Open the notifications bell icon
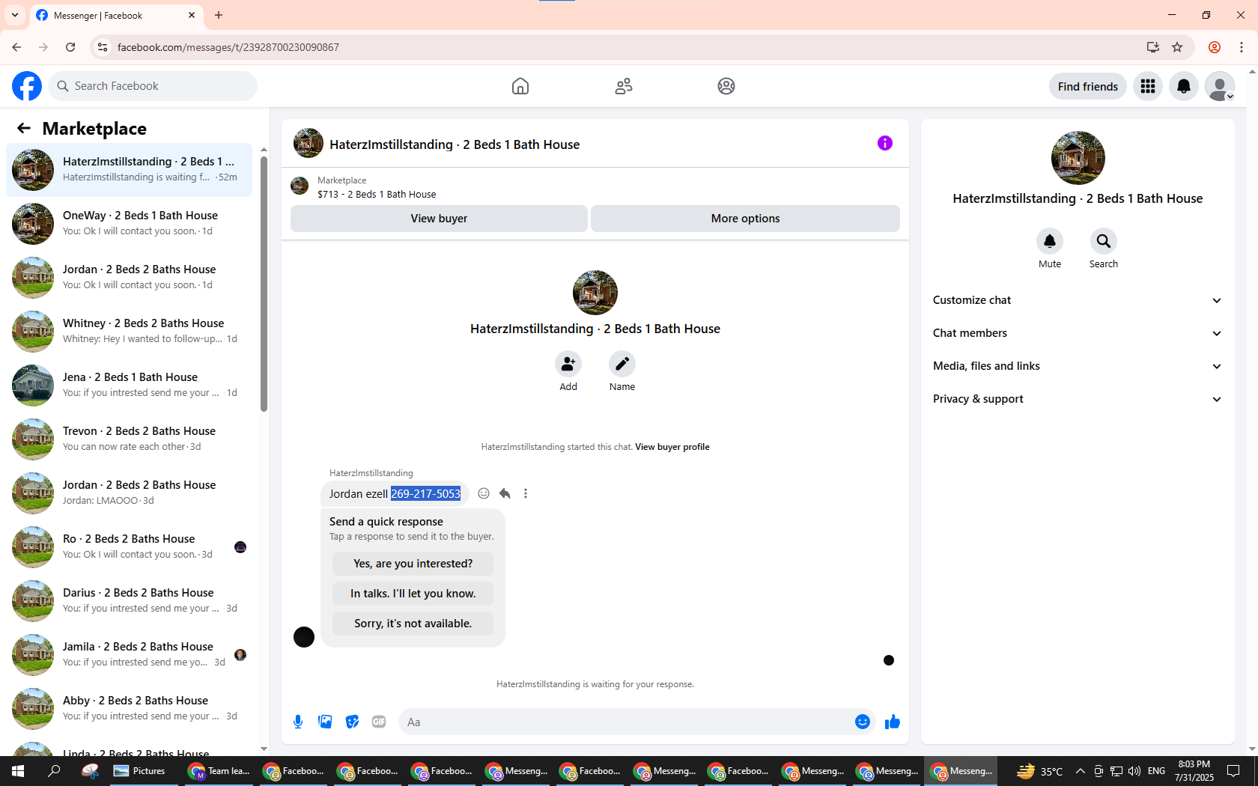This screenshot has height=786, width=1258. coord(1184,86)
